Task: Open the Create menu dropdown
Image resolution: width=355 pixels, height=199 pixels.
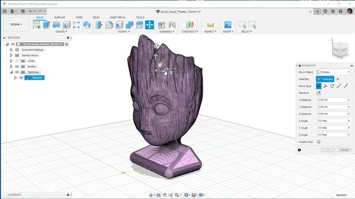Action: (x=61, y=32)
